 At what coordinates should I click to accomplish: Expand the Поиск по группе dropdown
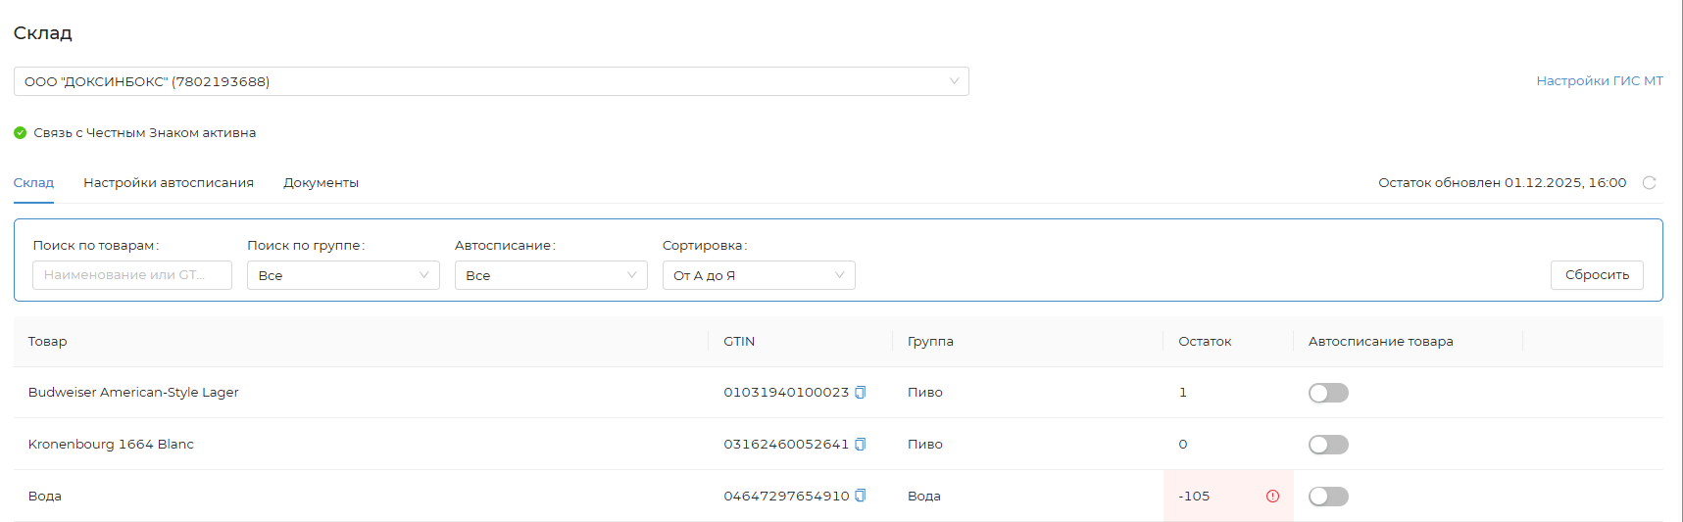tap(342, 275)
